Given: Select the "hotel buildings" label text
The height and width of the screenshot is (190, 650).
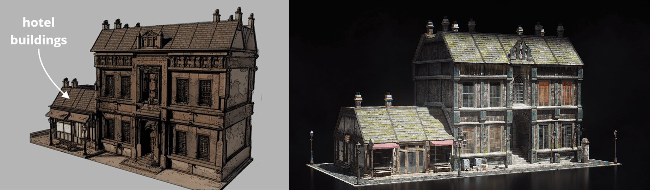Looking at the screenshot, I should [38, 32].
